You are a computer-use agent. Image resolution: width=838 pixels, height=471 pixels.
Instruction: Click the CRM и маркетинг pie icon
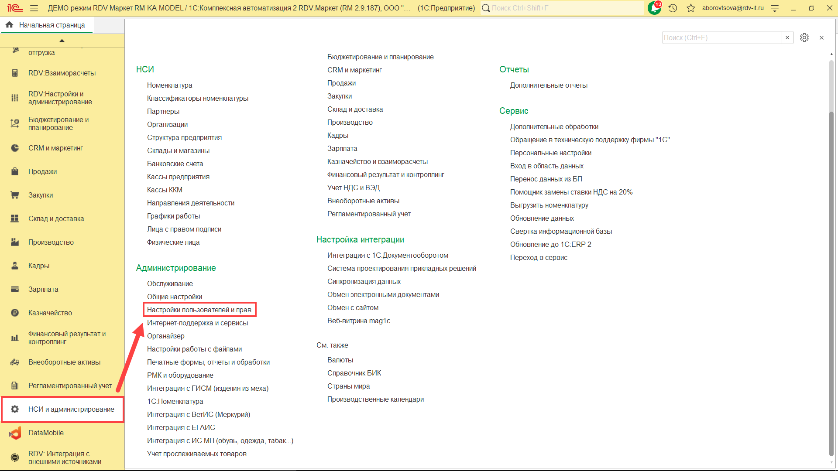(x=15, y=148)
